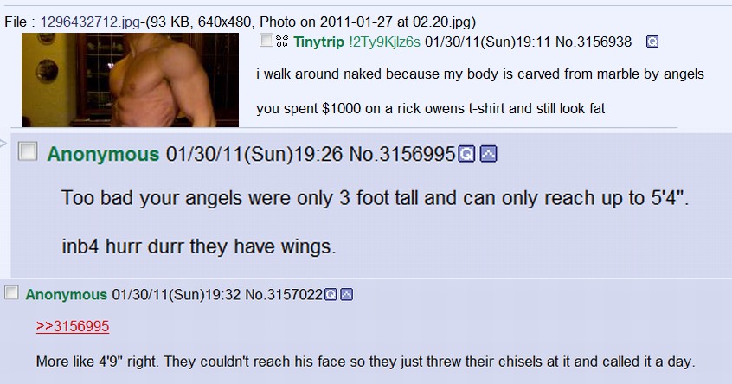Click post number No.3157022
This screenshot has width=732, height=384.
(284, 294)
